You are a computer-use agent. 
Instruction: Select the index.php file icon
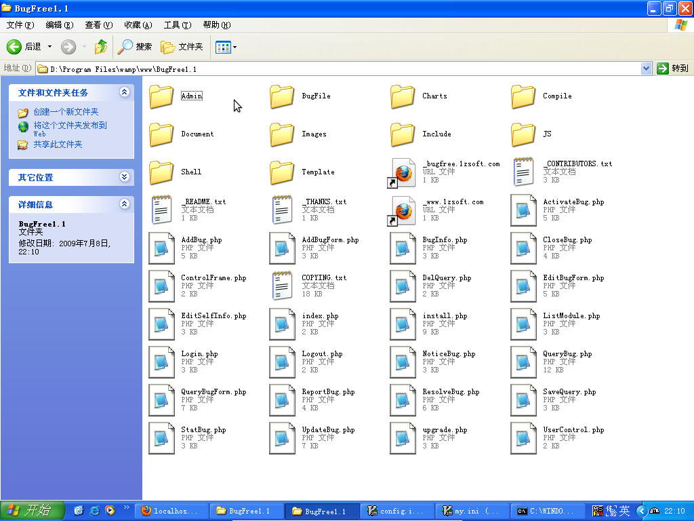point(282,324)
